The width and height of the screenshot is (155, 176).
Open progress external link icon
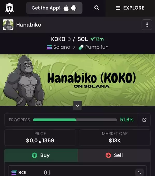(144, 120)
